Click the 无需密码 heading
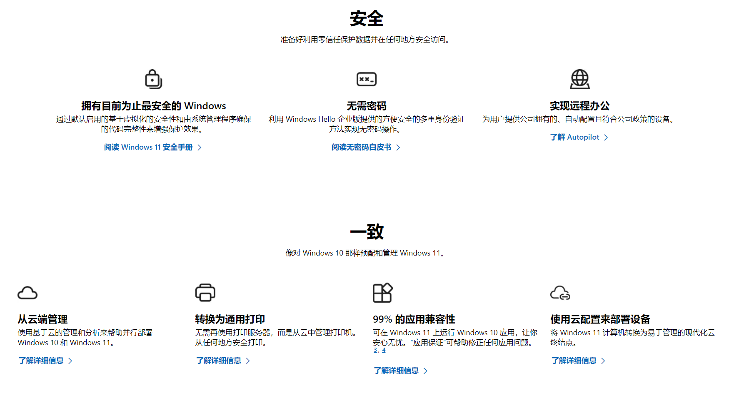The width and height of the screenshot is (729, 396). click(367, 106)
